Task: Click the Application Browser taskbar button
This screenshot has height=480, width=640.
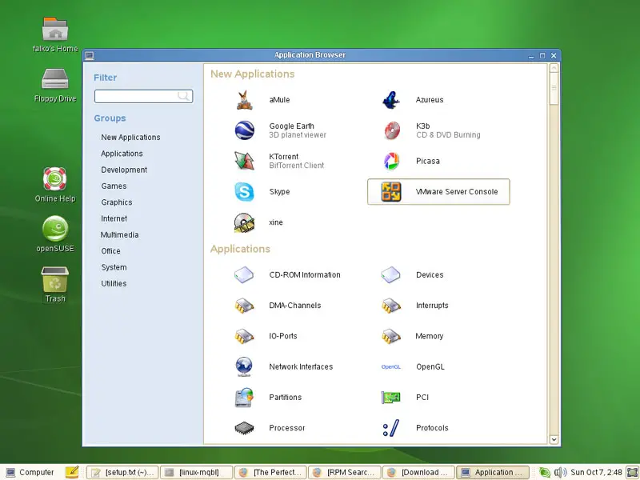Action: (493, 472)
